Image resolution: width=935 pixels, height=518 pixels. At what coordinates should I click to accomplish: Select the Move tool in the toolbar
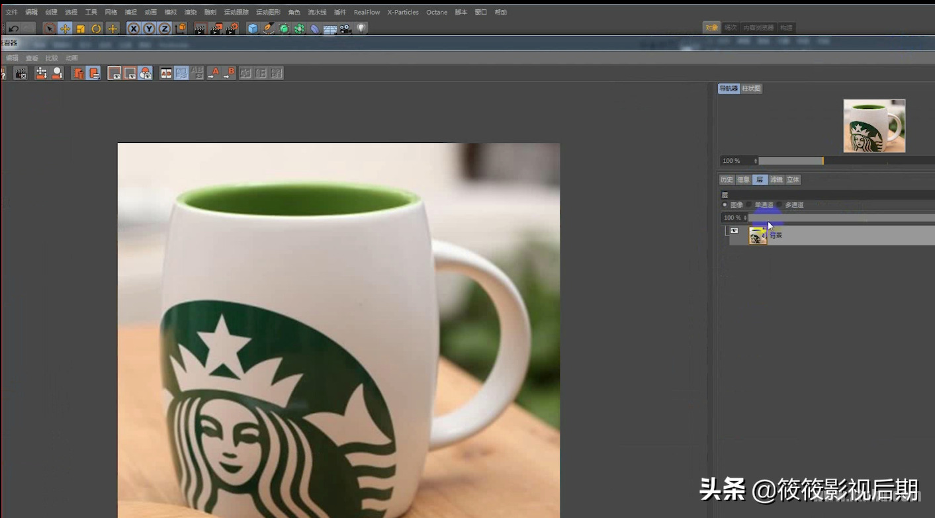pyautogui.click(x=65, y=28)
